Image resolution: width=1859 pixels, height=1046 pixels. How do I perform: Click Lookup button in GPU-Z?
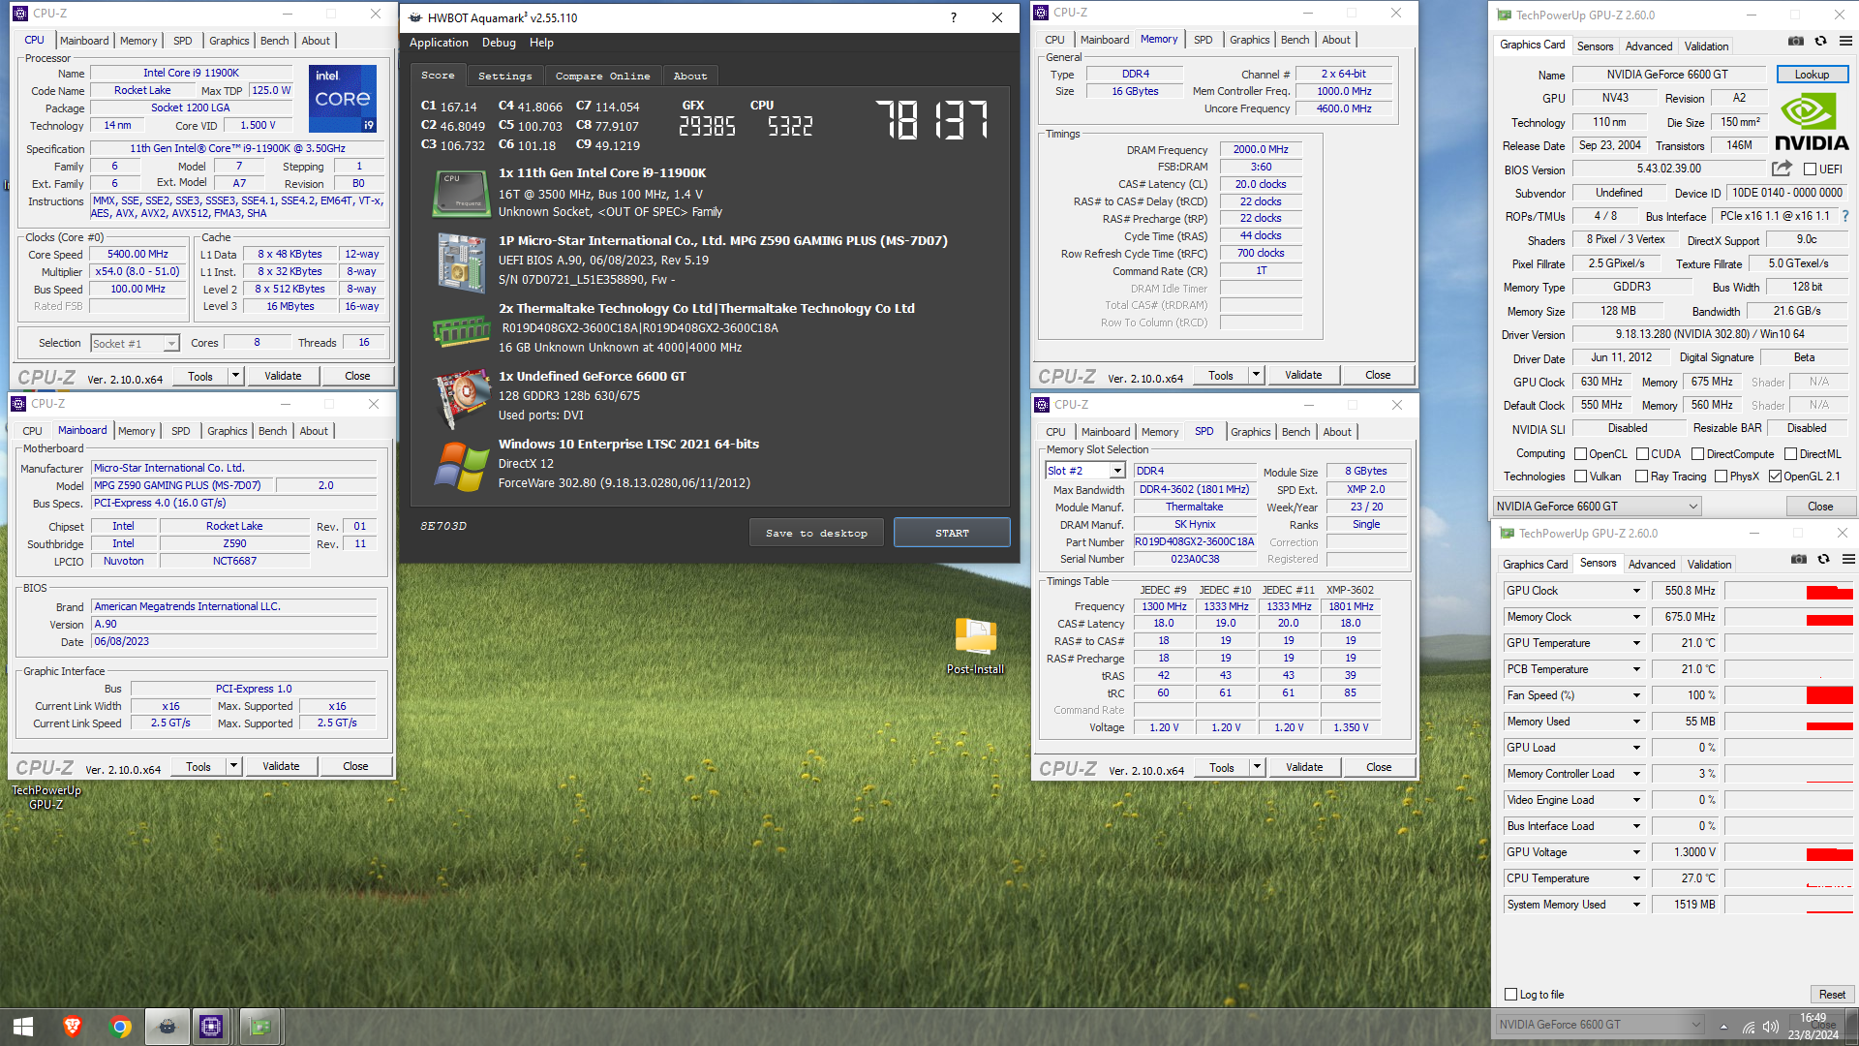click(x=1812, y=75)
